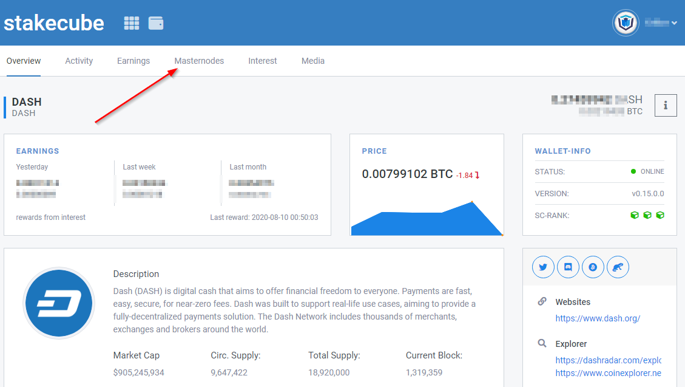Click the info button beside DASH balance
685x387 pixels.
pos(666,105)
